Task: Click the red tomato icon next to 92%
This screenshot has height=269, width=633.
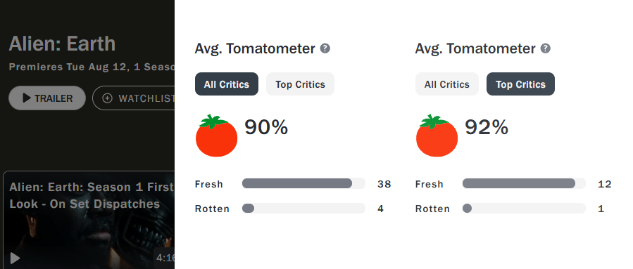Action: (x=437, y=136)
